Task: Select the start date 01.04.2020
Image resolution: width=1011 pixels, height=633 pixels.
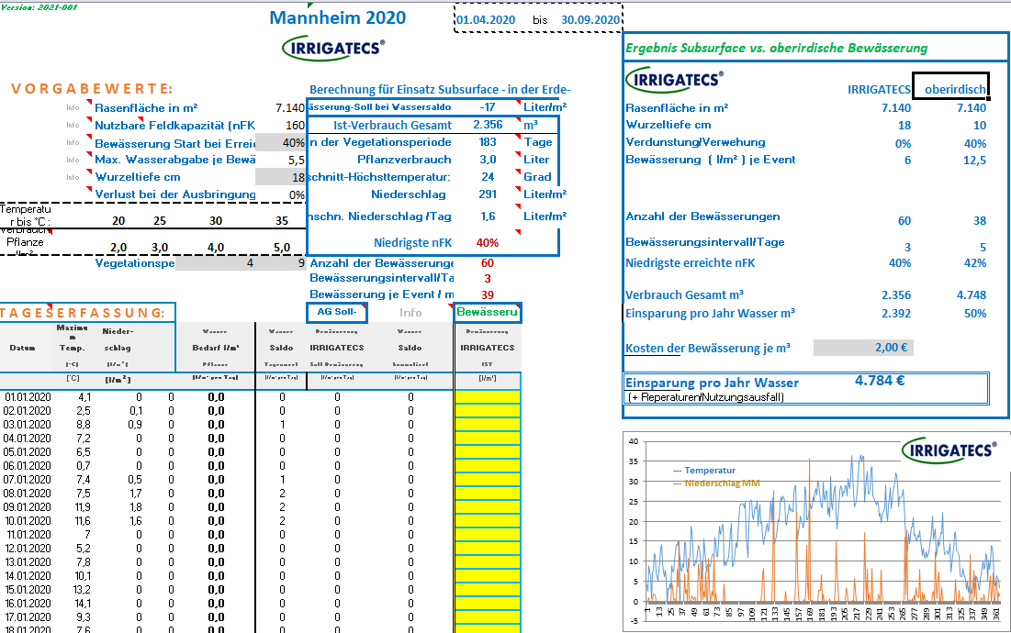Action: [486, 20]
